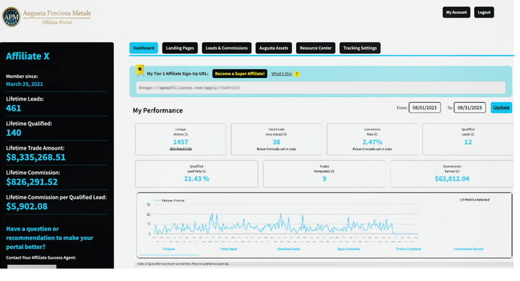Viewport: 520px width, 281px height.
Task: Click Become a Super Affiliate button
Action: pos(240,74)
